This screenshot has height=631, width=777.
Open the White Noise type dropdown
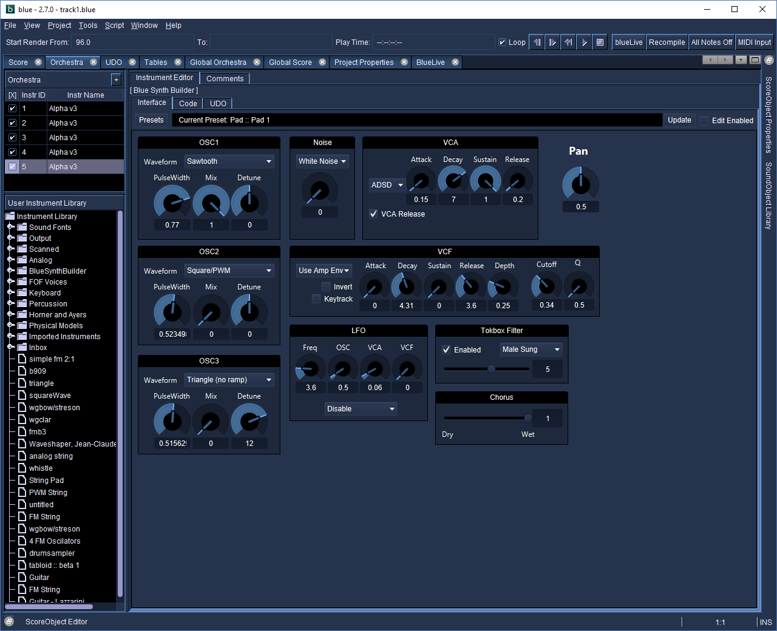tap(322, 161)
